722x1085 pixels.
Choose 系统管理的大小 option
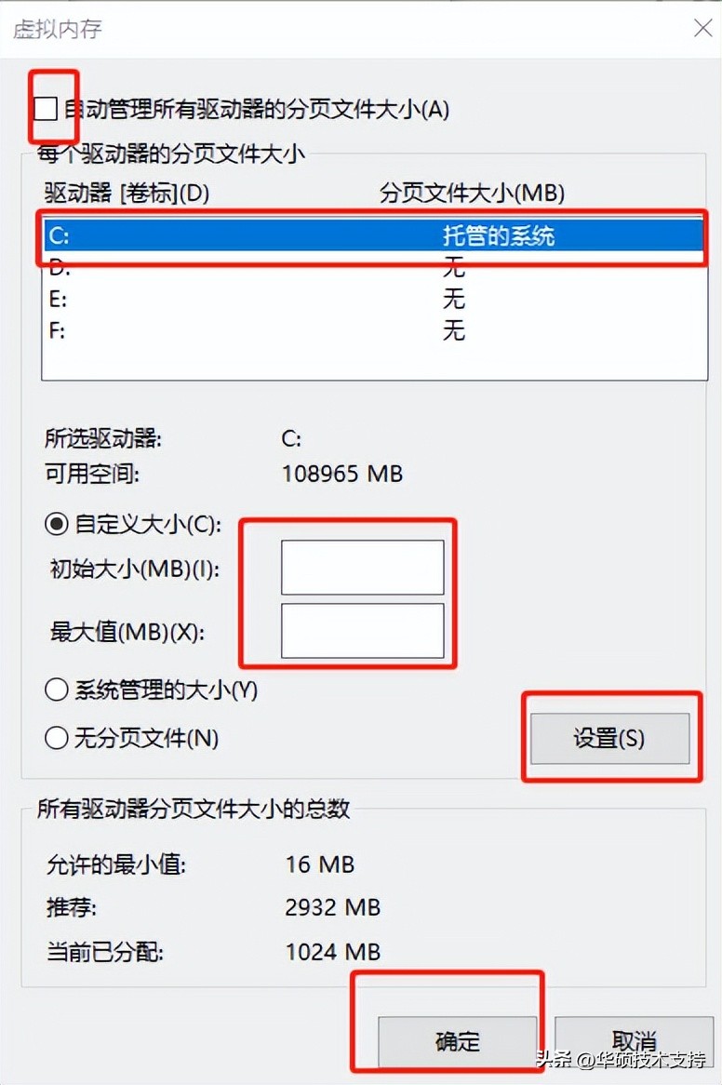[x=57, y=690]
